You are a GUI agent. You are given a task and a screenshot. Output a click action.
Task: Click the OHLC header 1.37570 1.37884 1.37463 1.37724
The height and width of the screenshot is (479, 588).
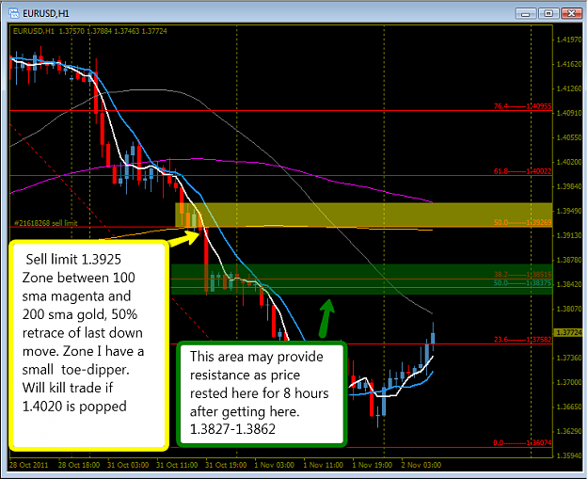pyautogui.click(x=113, y=31)
